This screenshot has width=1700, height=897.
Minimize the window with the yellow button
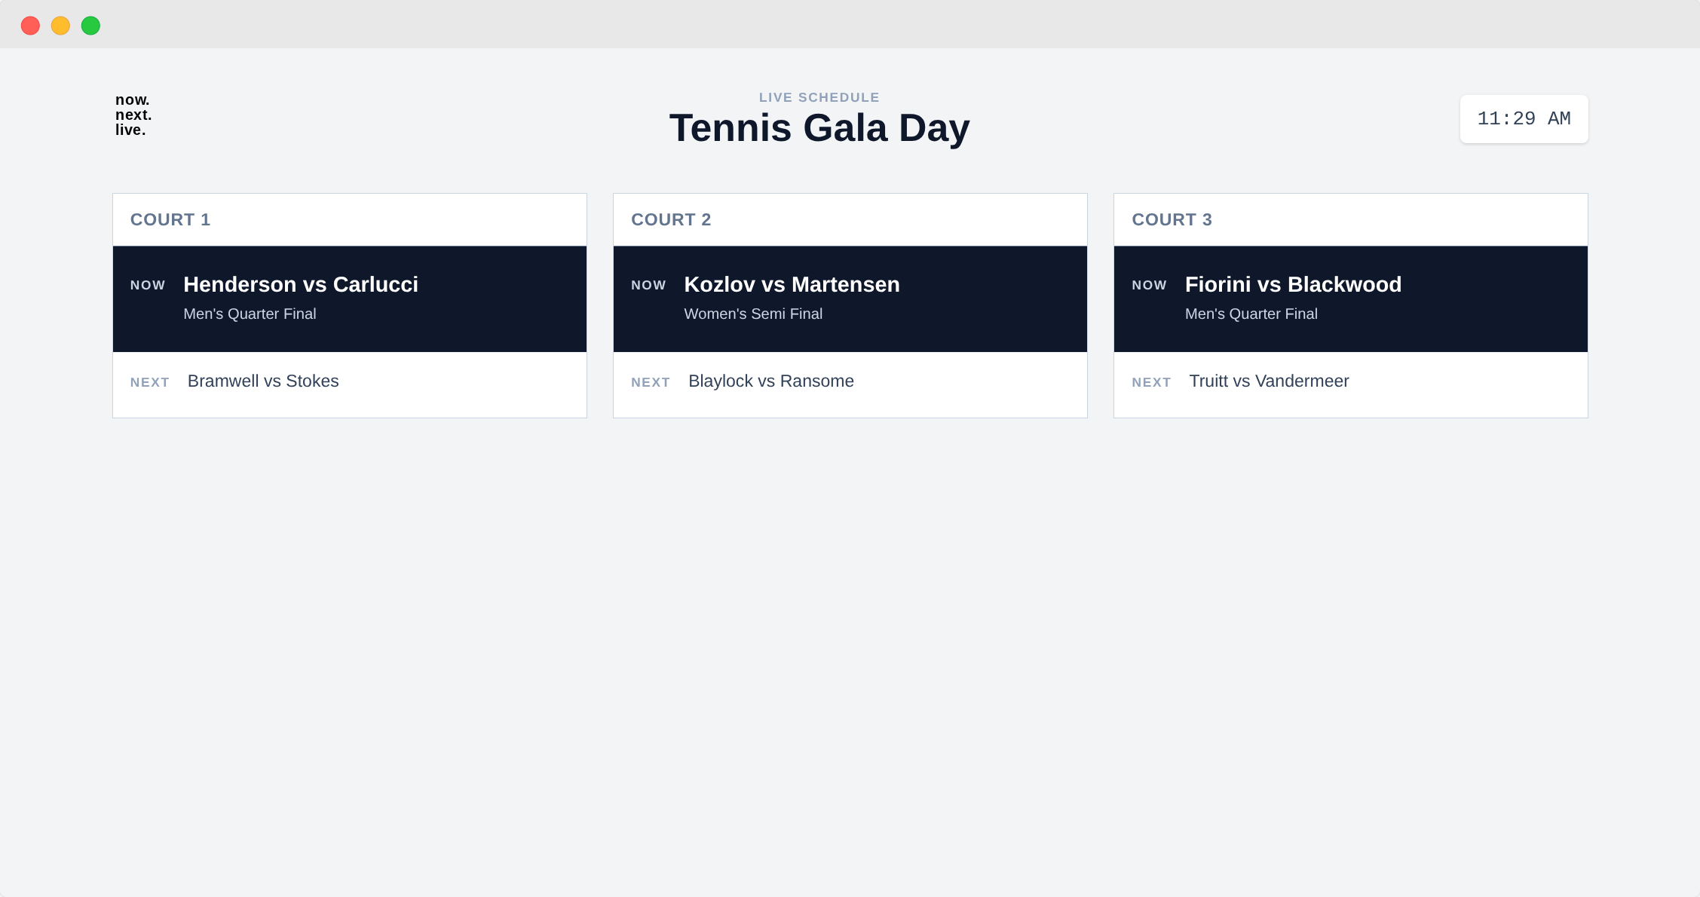[x=60, y=26]
